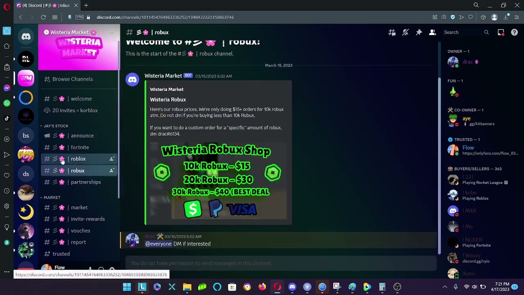Click member ! NUXER playing Fortnite
524x295 pixels.
tap(479, 242)
